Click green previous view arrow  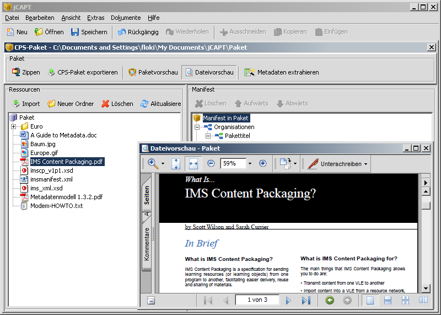point(330,300)
